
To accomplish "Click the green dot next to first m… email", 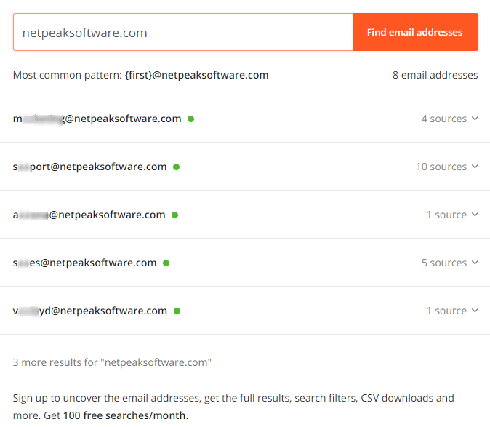I will [191, 119].
